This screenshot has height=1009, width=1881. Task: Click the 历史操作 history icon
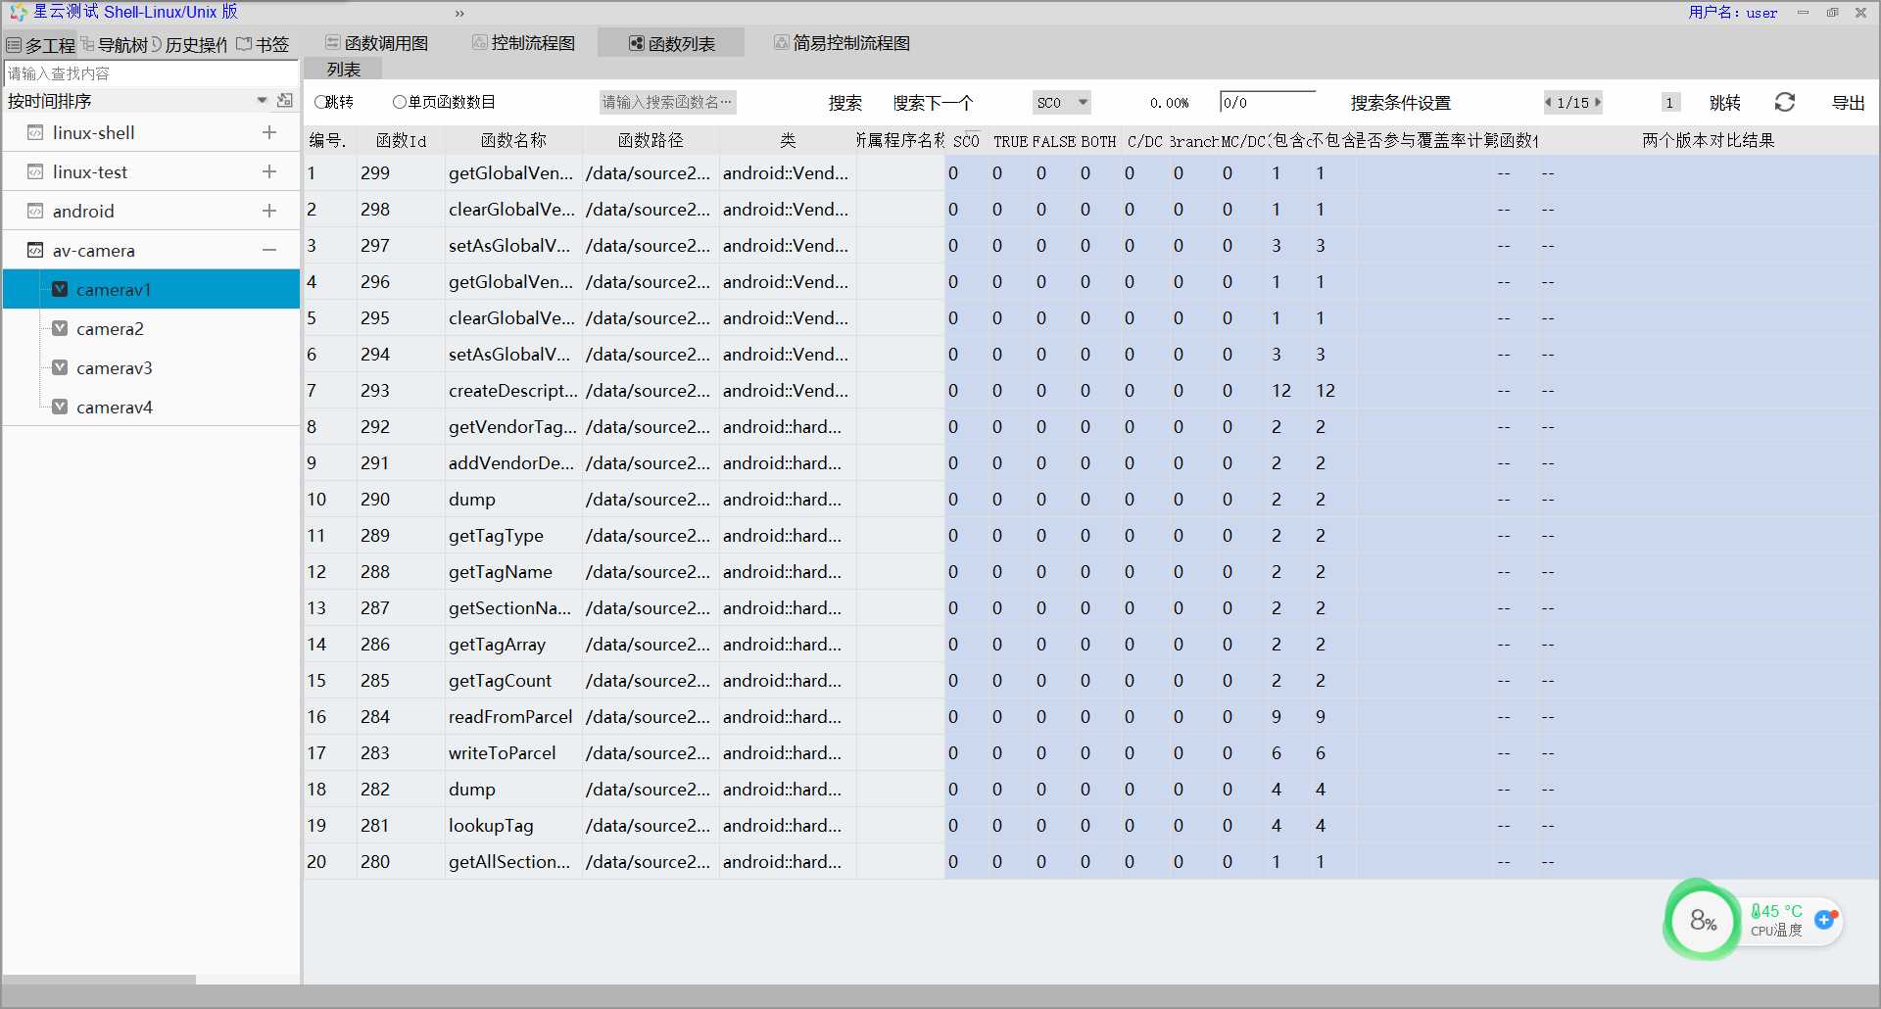[x=157, y=44]
